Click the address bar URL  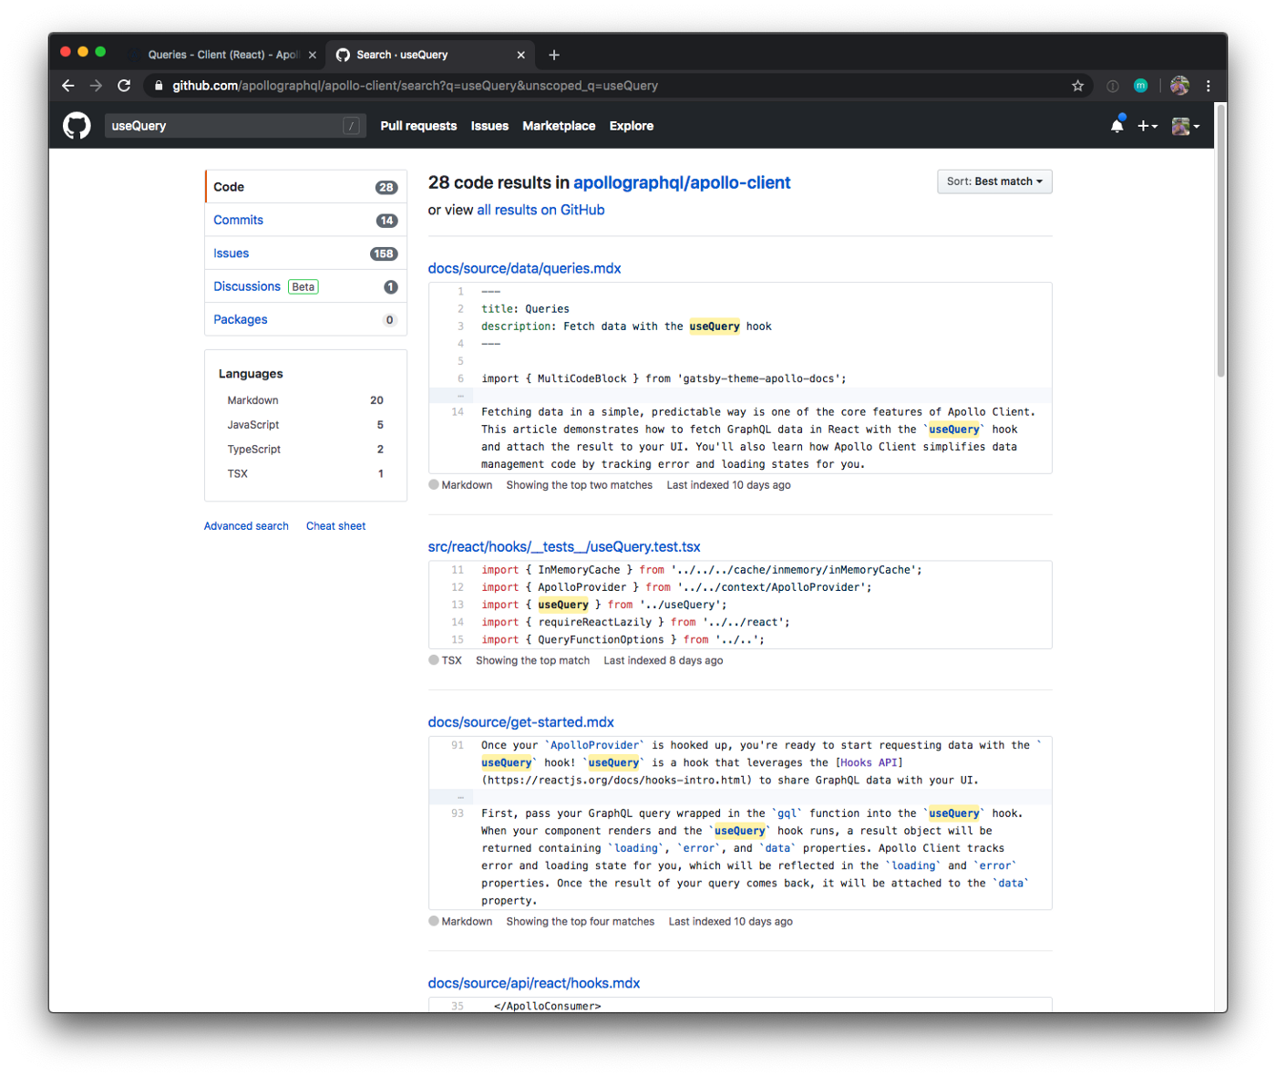tap(416, 86)
